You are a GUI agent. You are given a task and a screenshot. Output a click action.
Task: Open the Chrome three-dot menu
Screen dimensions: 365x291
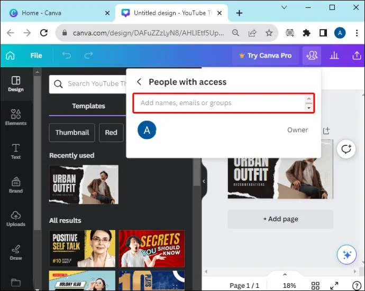(x=357, y=33)
